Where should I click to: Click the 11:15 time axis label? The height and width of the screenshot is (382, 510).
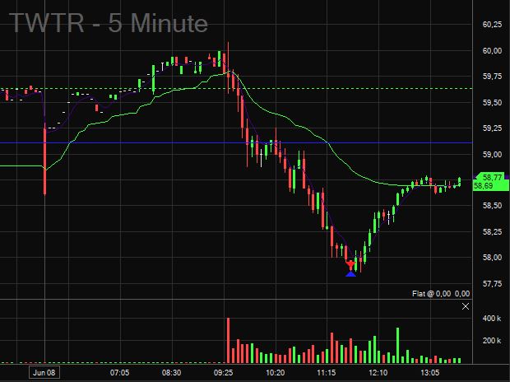327,372
